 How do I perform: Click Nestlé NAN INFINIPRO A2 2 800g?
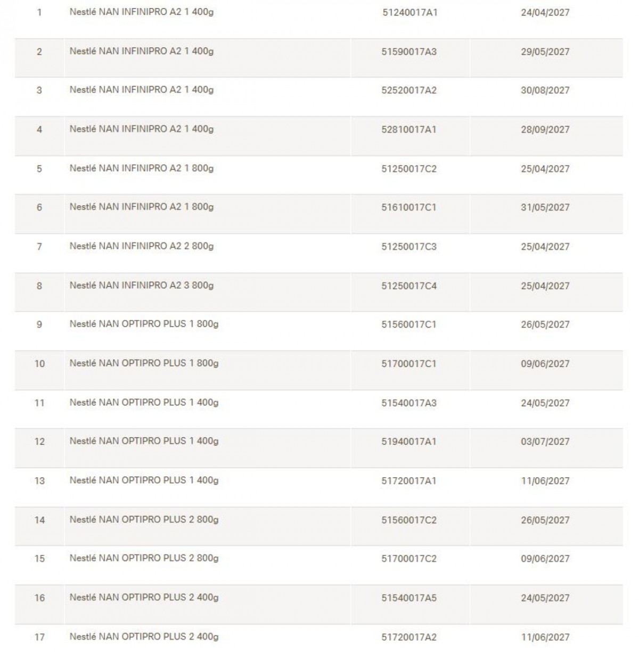tap(142, 246)
